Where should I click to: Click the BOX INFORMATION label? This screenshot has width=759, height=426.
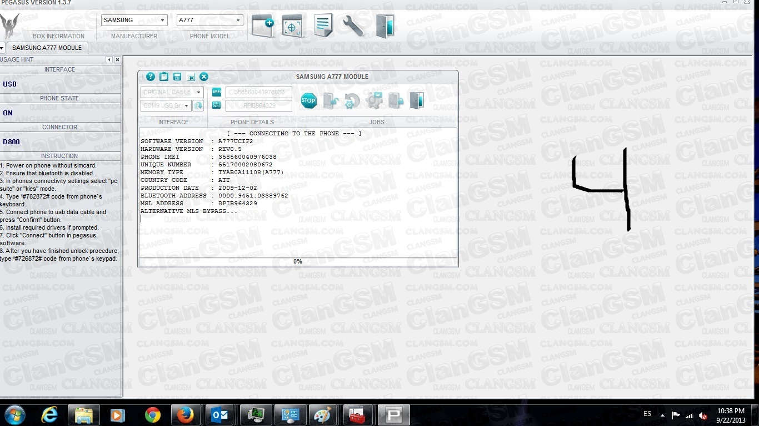coord(59,36)
